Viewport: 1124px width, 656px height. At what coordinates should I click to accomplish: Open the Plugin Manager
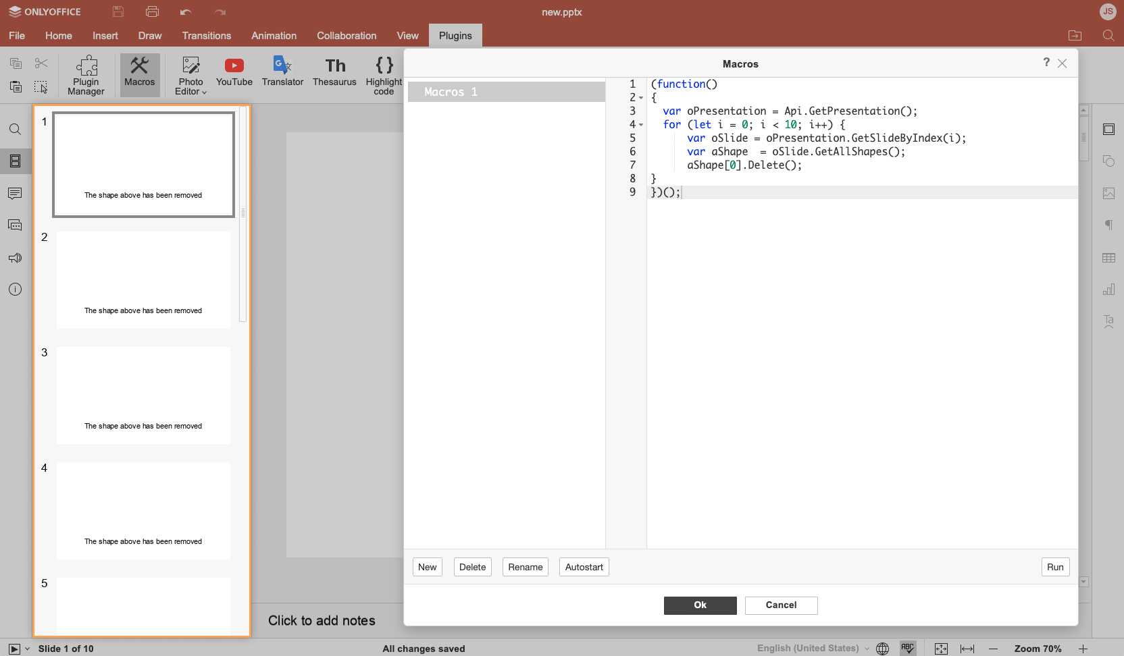pos(86,75)
